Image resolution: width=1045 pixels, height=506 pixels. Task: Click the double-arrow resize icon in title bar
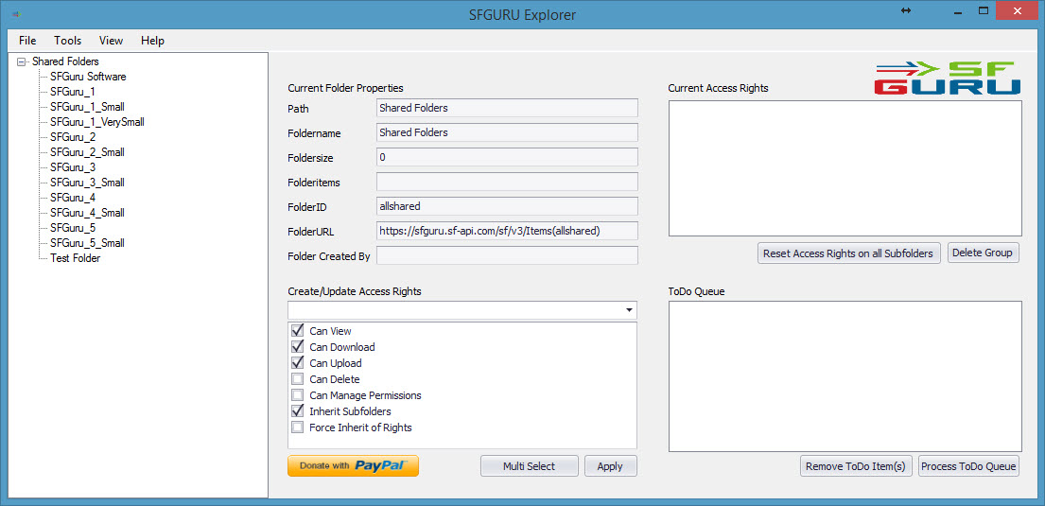[x=906, y=10]
